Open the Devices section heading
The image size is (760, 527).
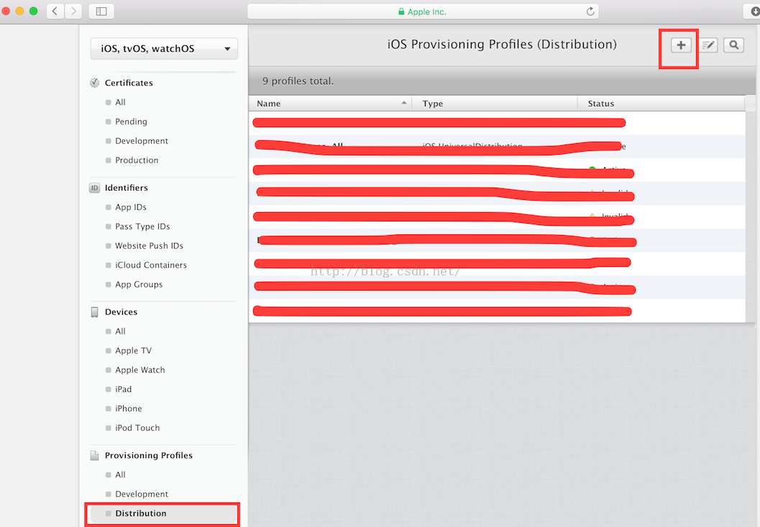tap(122, 312)
